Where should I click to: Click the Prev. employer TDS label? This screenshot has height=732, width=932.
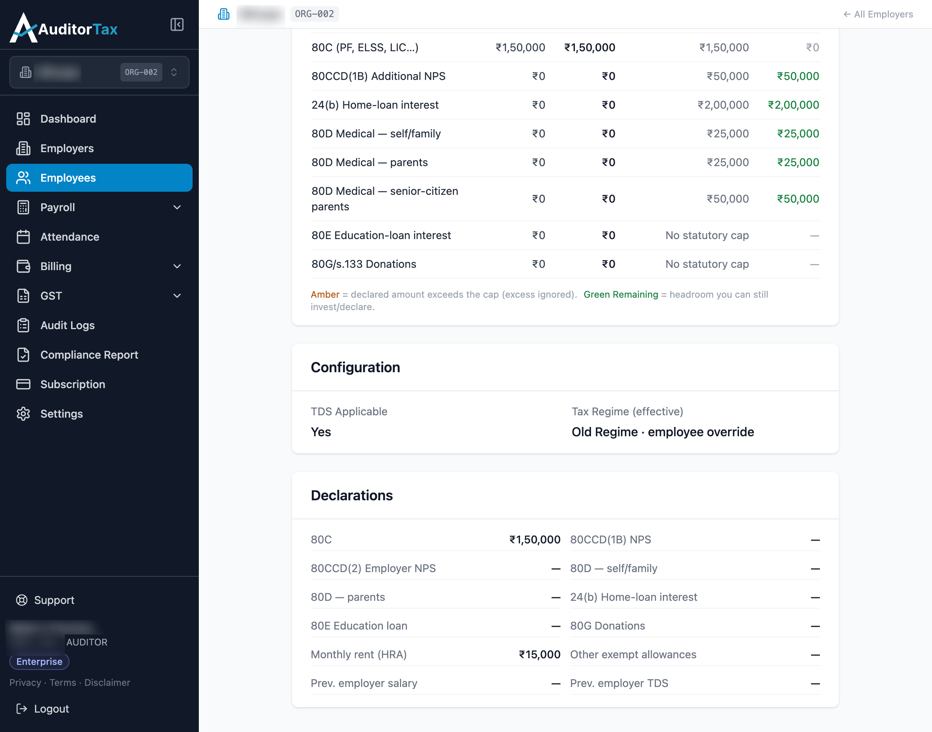coord(619,683)
